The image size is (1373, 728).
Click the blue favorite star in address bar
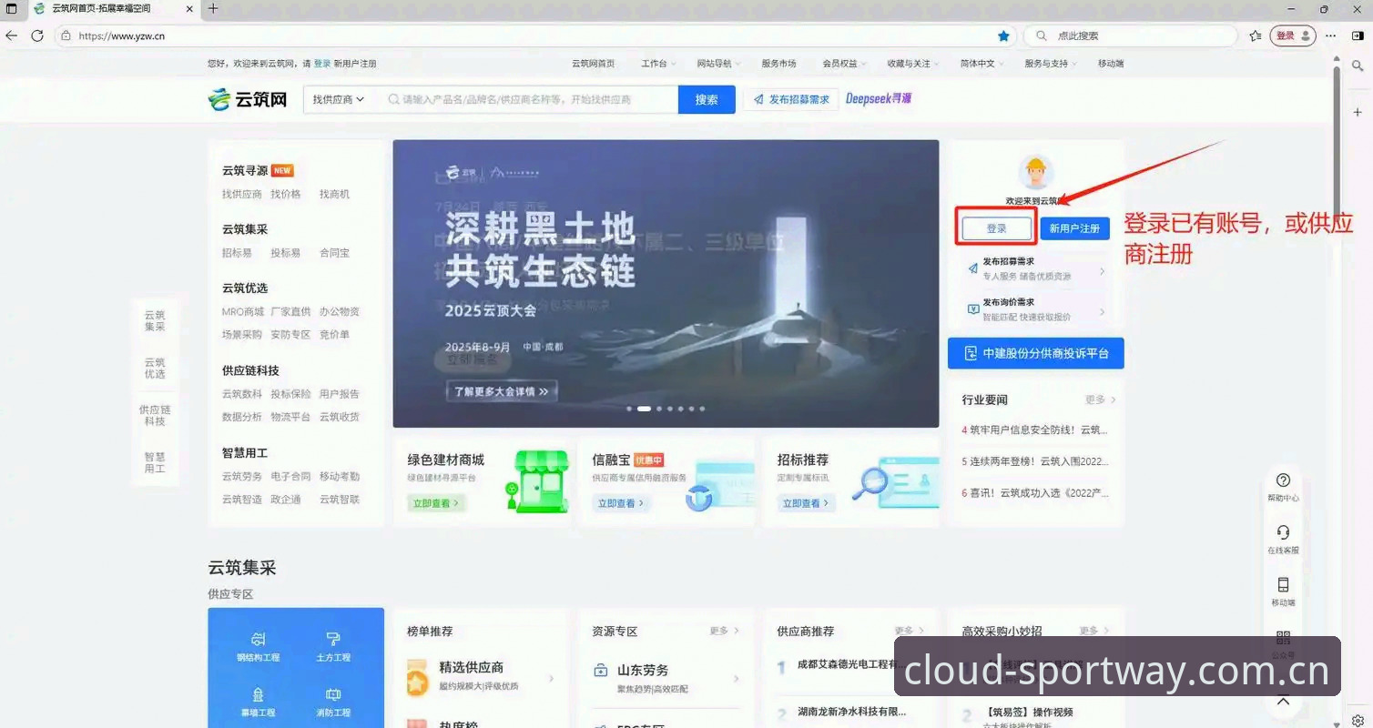(x=1003, y=35)
